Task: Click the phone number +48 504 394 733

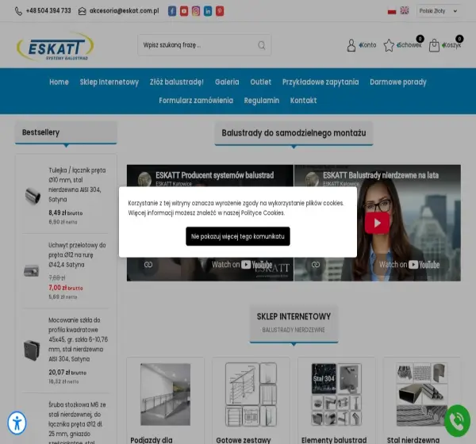Action: click(x=48, y=10)
